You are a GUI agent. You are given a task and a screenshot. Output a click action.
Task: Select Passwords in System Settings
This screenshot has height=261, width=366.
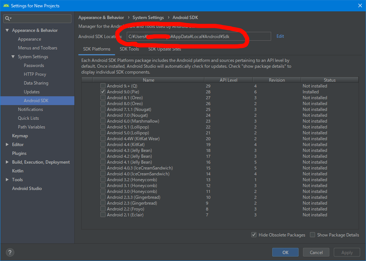pos(34,66)
